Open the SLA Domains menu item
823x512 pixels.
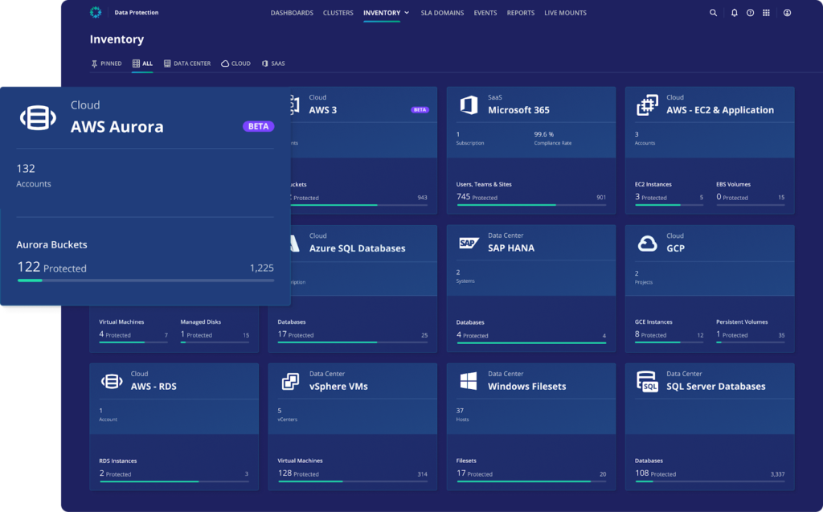(442, 13)
